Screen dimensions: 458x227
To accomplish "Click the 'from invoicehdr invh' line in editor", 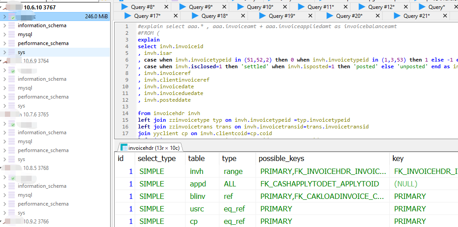I will tap(169, 113).
